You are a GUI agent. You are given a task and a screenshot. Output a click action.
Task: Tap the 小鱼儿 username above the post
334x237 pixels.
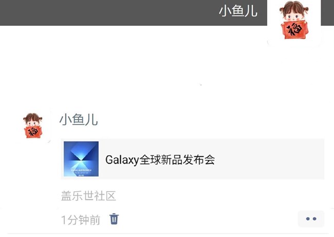pos(79,119)
